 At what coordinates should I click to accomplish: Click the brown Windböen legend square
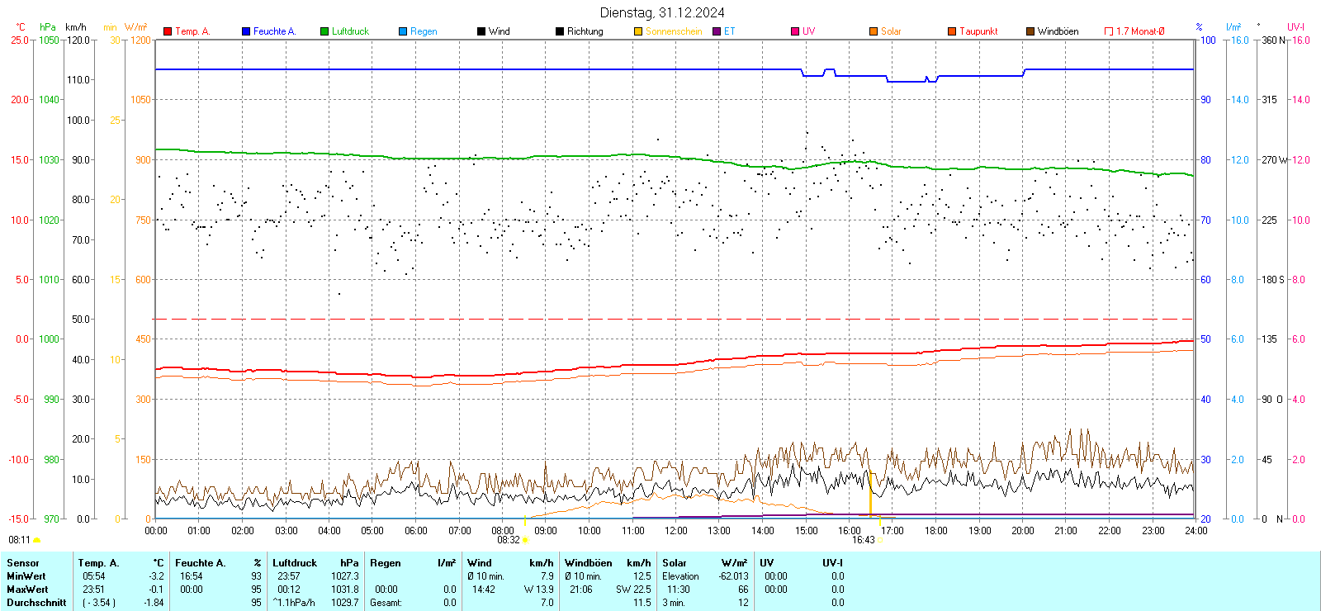click(x=1030, y=31)
